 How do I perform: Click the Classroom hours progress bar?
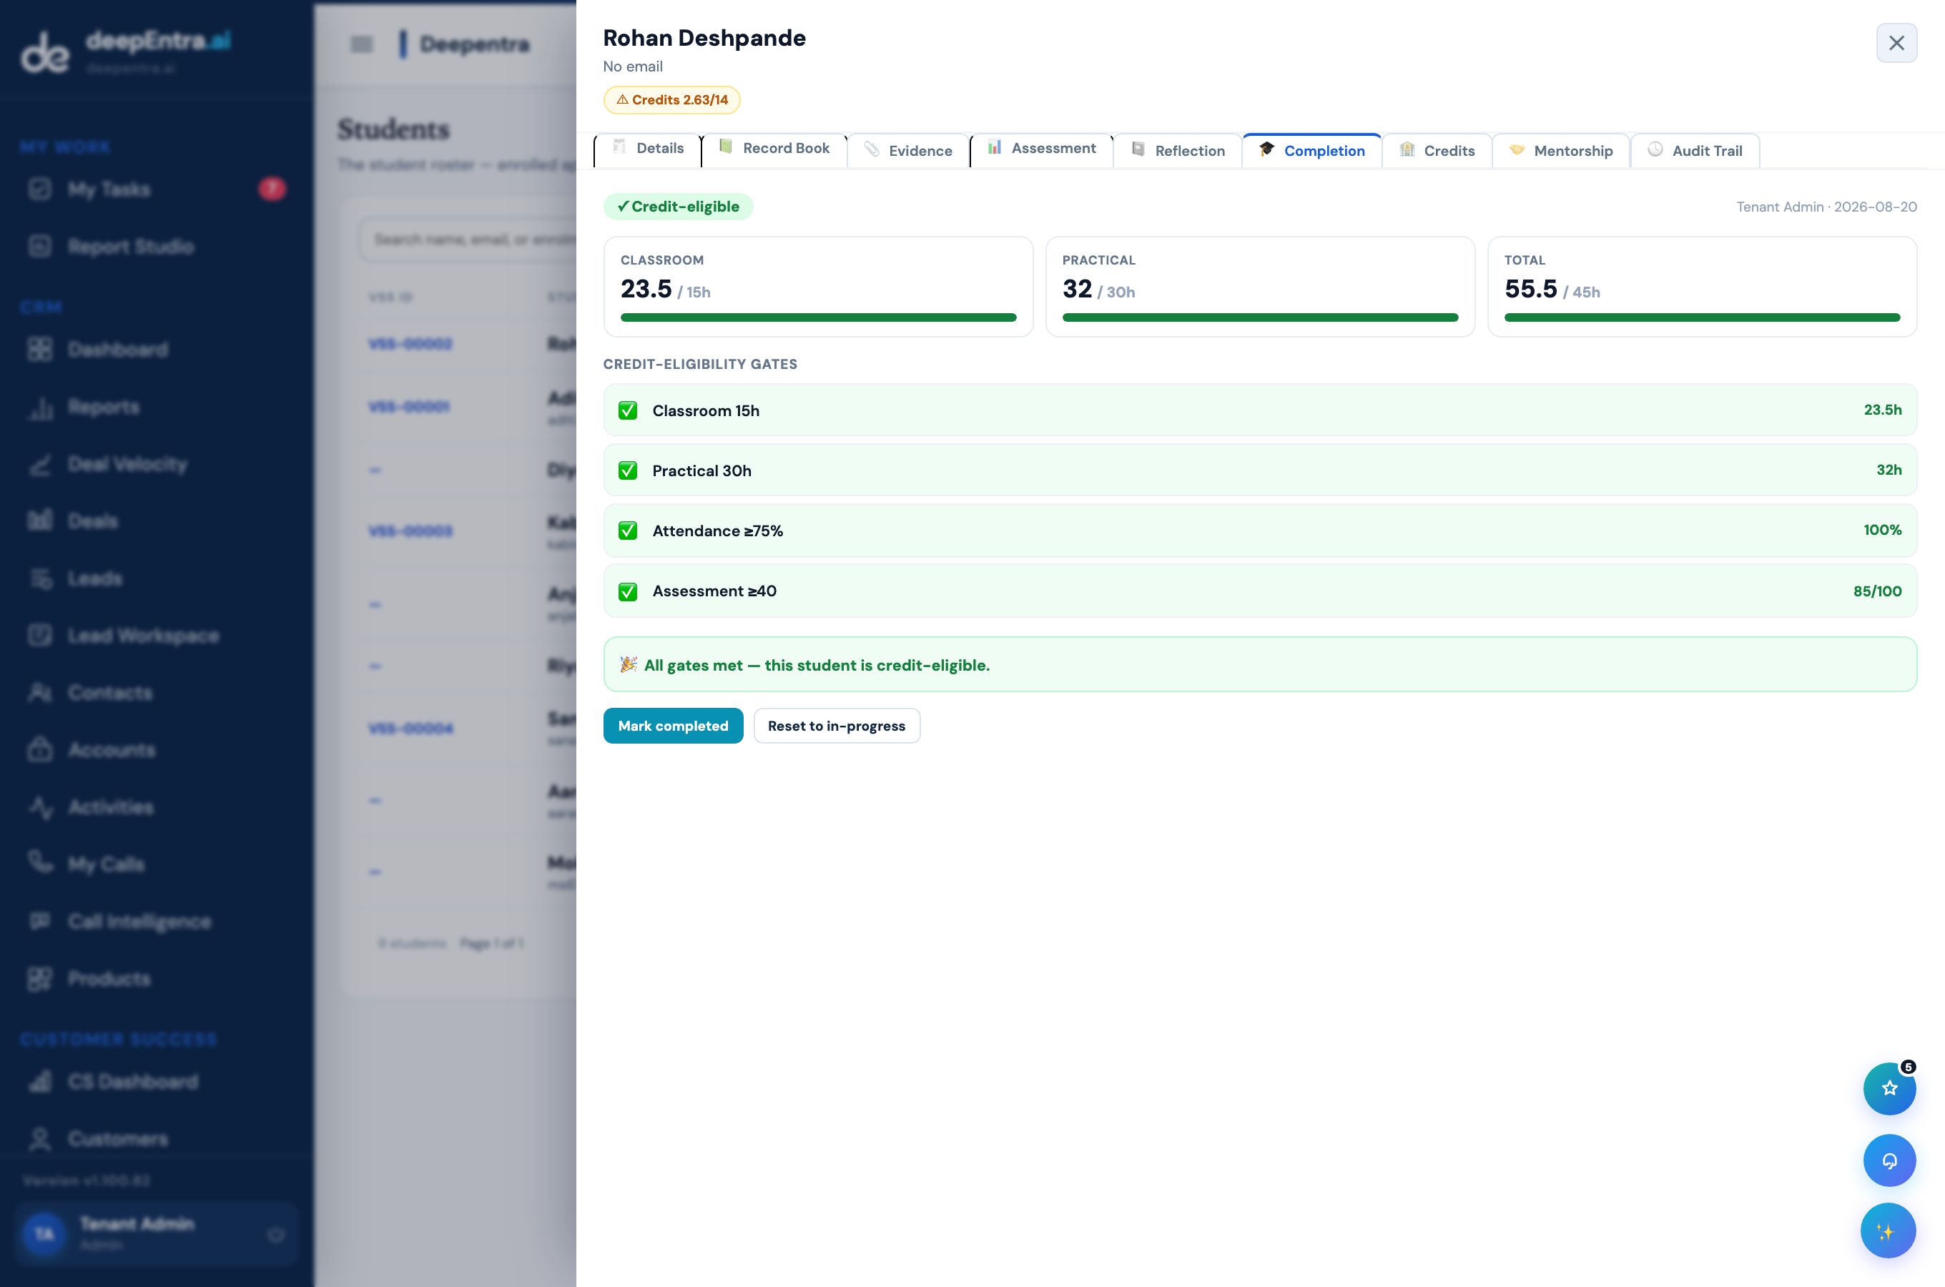click(x=817, y=317)
